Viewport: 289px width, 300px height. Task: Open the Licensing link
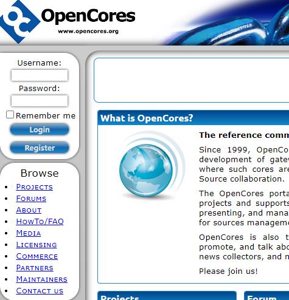37,245
